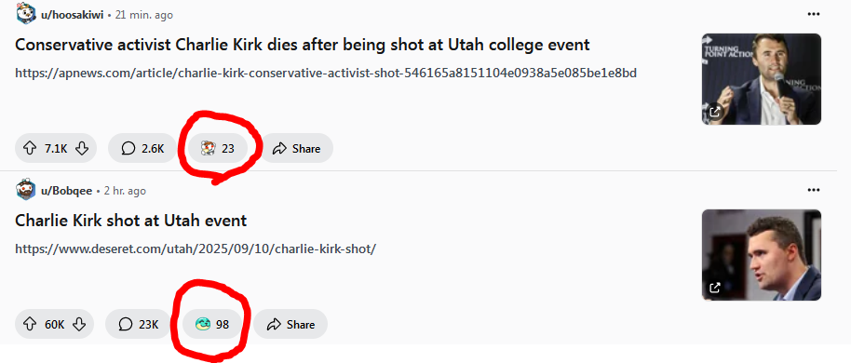This screenshot has width=851, height=363.
Task: Open the deseret.com article link
Action: [196, 249]
